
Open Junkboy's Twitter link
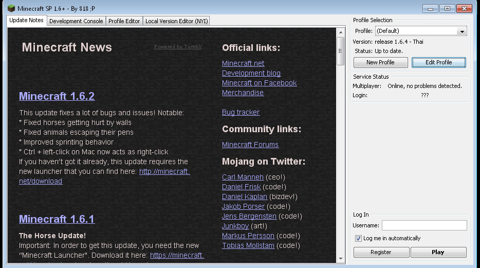(x=235, y=226)
